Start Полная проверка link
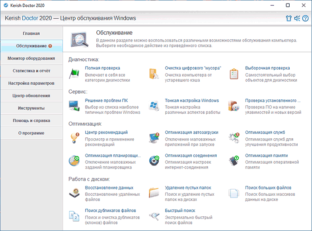The height and width of the screenshot is (231, 312). pyautogui.click(x=103, y=68)
